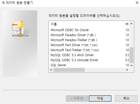Close the 새 데이터 원본 만들기 dialog
Screen dimensions: 140x104
coord(137,3)
